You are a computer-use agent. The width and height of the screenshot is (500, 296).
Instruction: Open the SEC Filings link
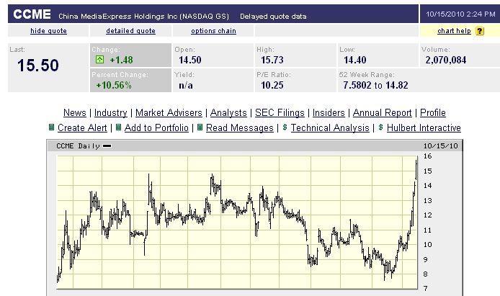280,113
